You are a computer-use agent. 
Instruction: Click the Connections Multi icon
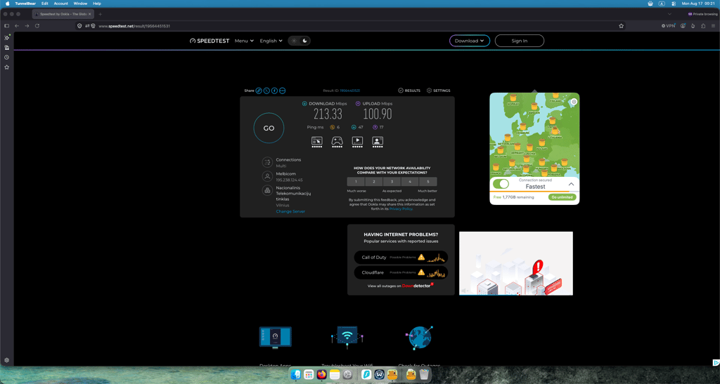point(267,162)
